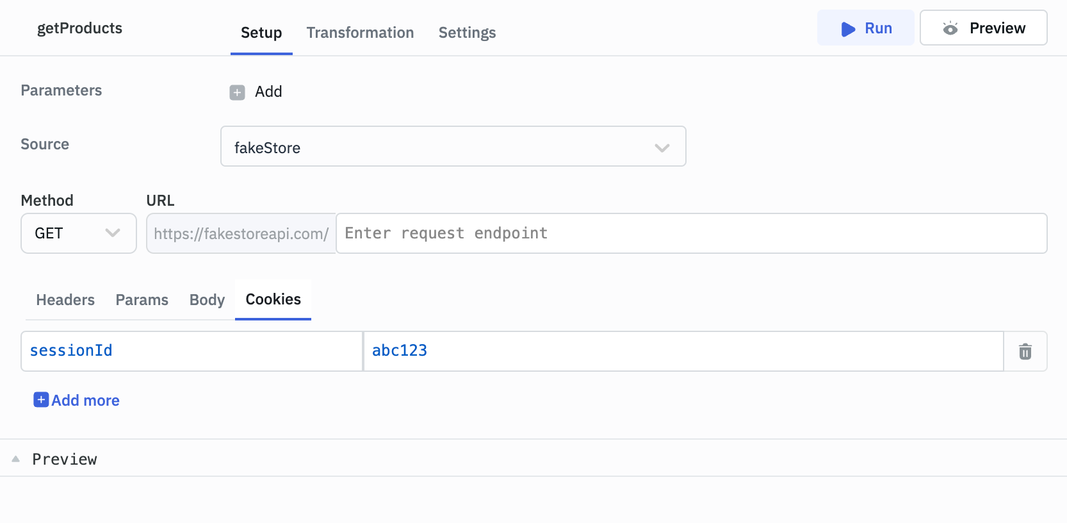Select the Cookies tab
The width and height of the screenshot is (1067, 523).
click(273, 299)
